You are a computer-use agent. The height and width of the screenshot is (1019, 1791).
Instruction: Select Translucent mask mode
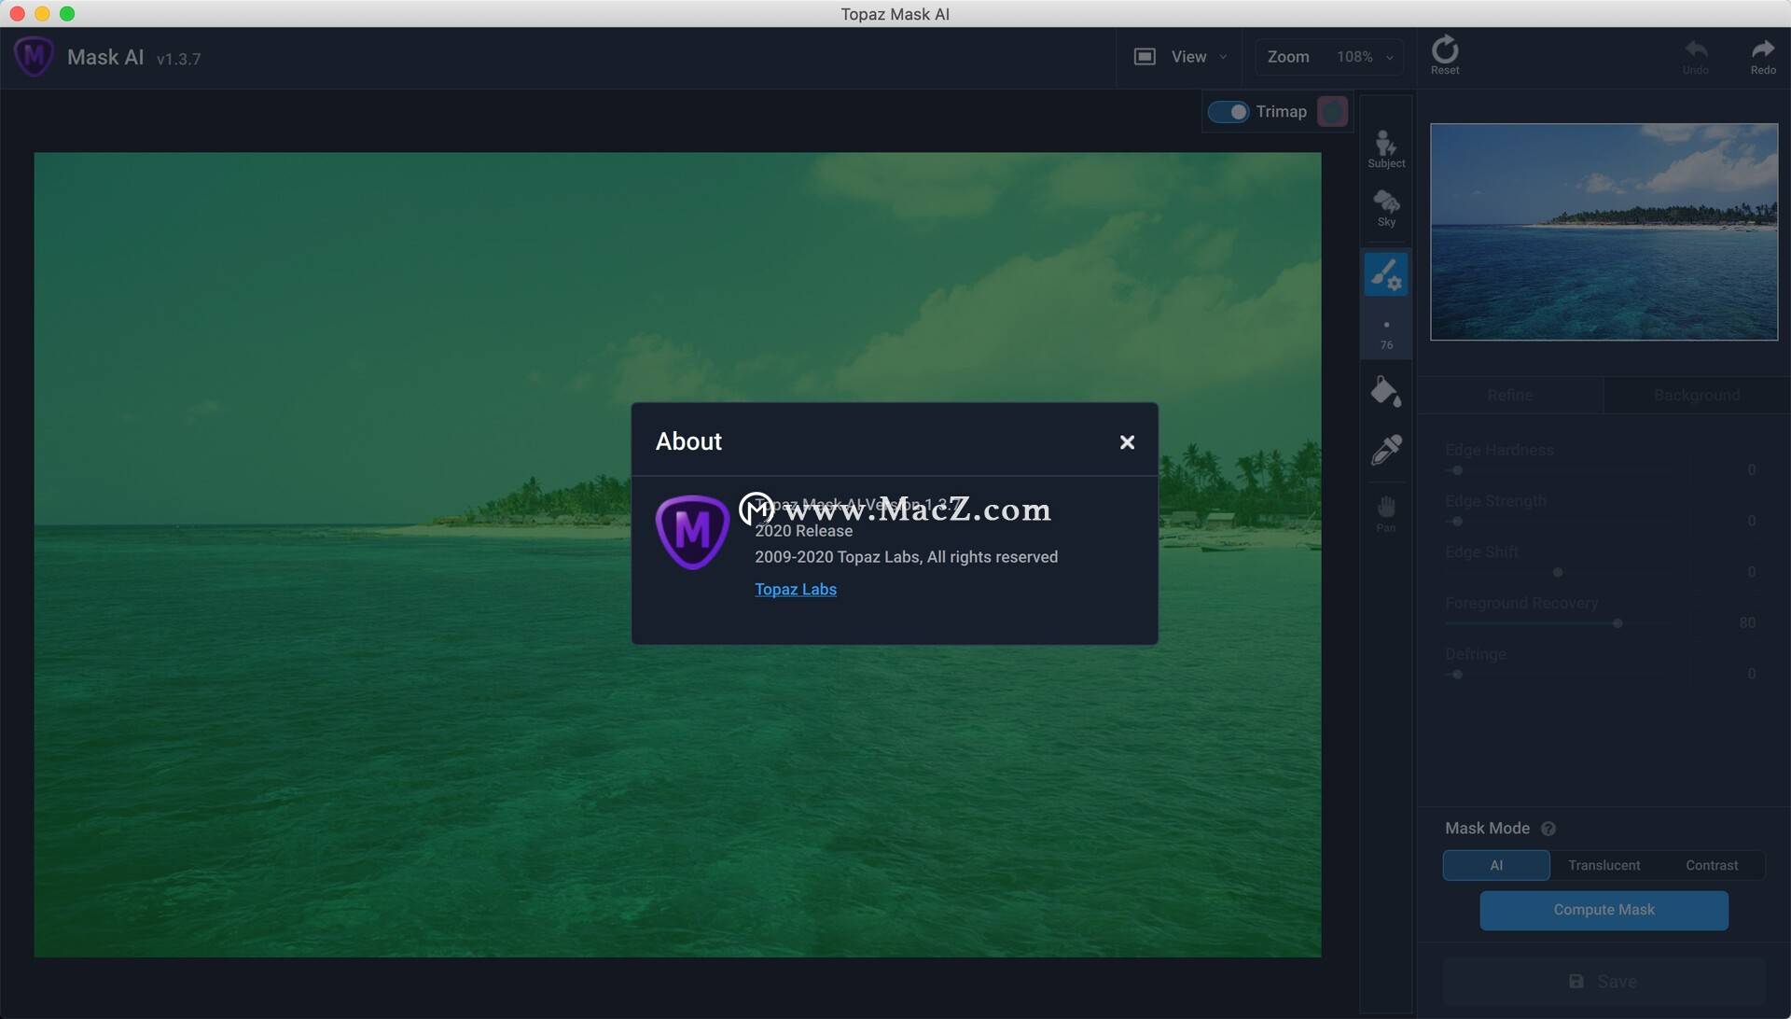pyautogui.click(x=1604, y=865)
